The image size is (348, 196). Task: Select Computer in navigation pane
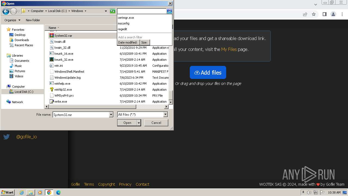coord(15,87)
